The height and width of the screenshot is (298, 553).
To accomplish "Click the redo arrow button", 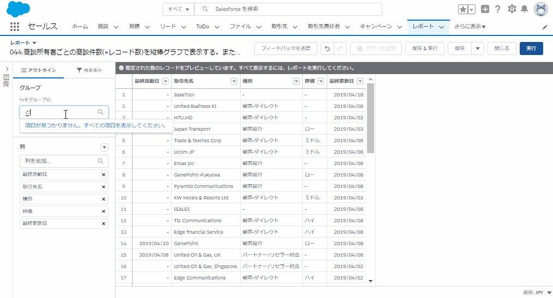I will tap(340, 48).
